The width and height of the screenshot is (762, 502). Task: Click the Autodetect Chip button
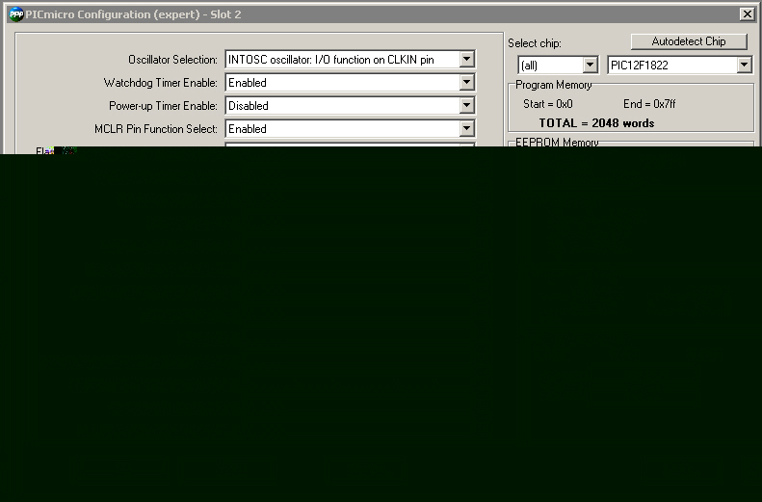(x=689, y=41)
